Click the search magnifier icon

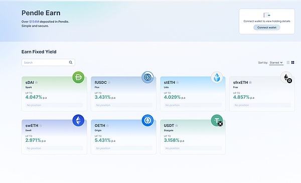click(x=71, y=63)
